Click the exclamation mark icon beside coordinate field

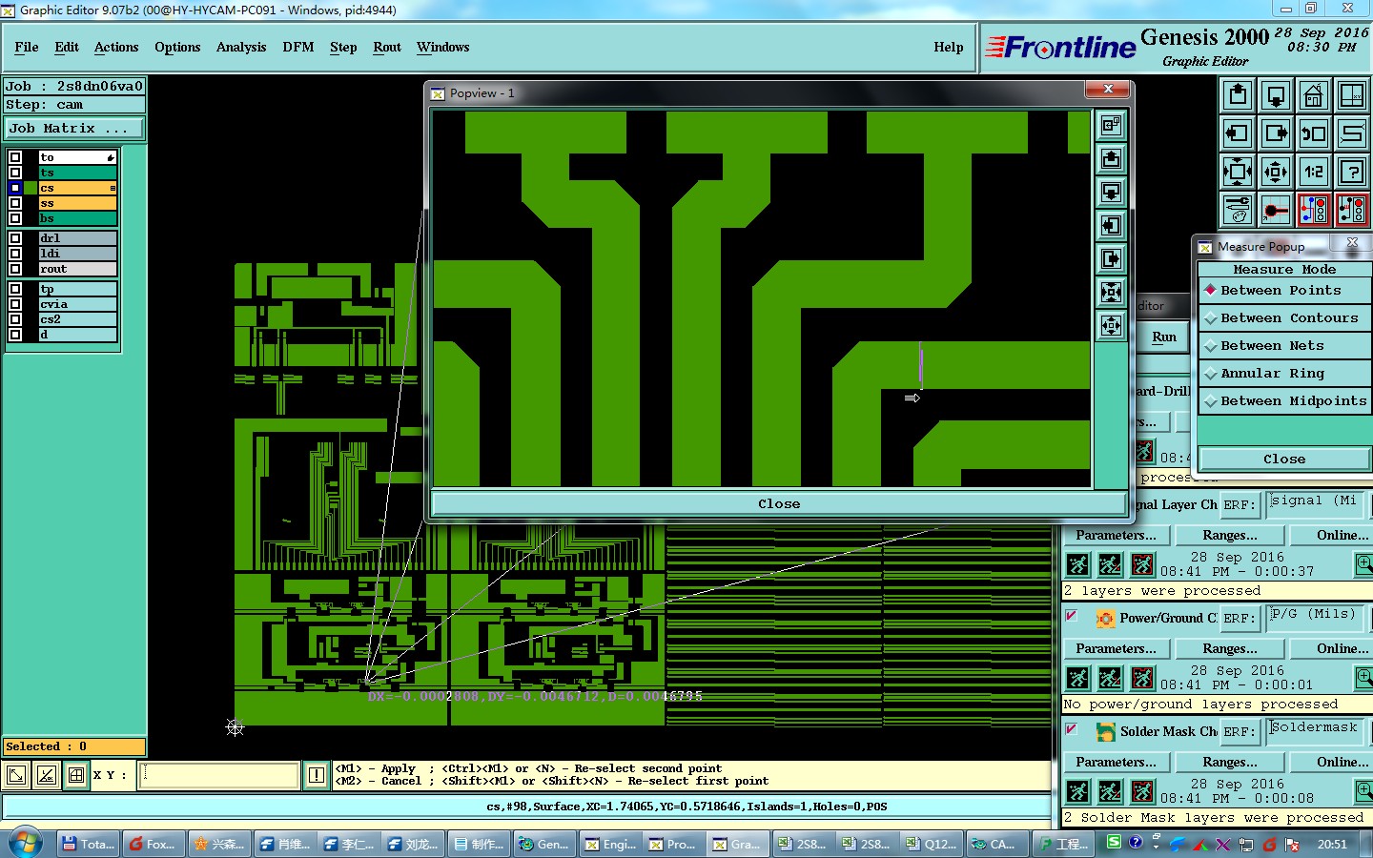click(317, 775)
